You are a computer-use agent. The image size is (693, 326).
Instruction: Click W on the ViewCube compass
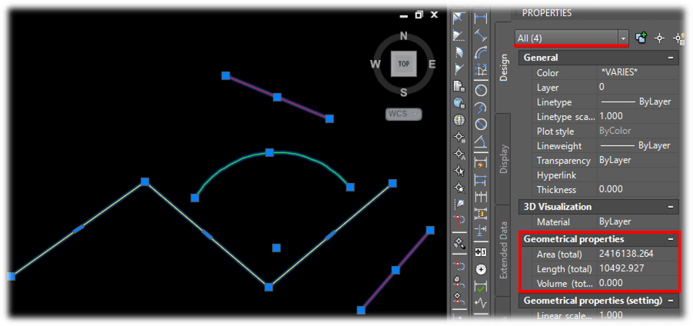(x=375, y=65)
